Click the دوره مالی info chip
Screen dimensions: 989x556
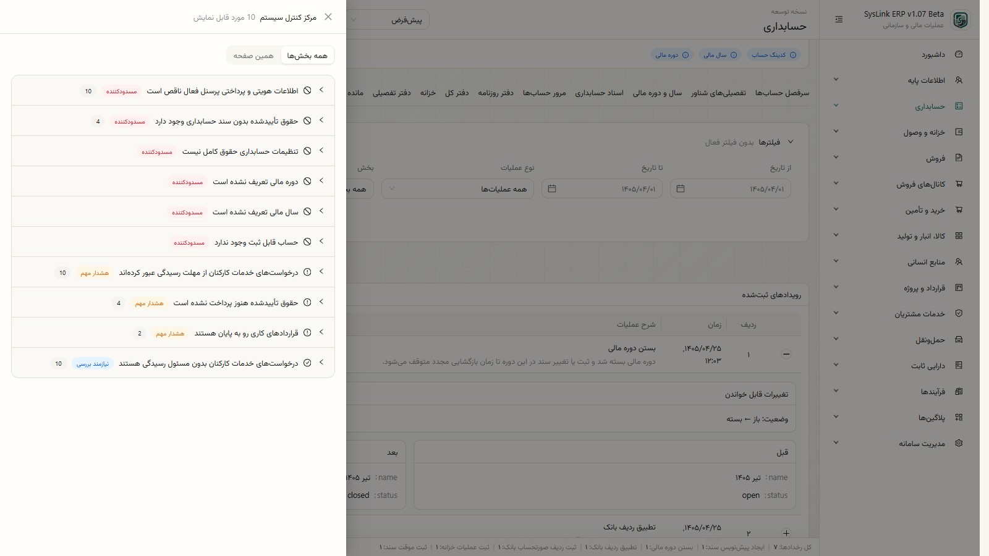672,55
